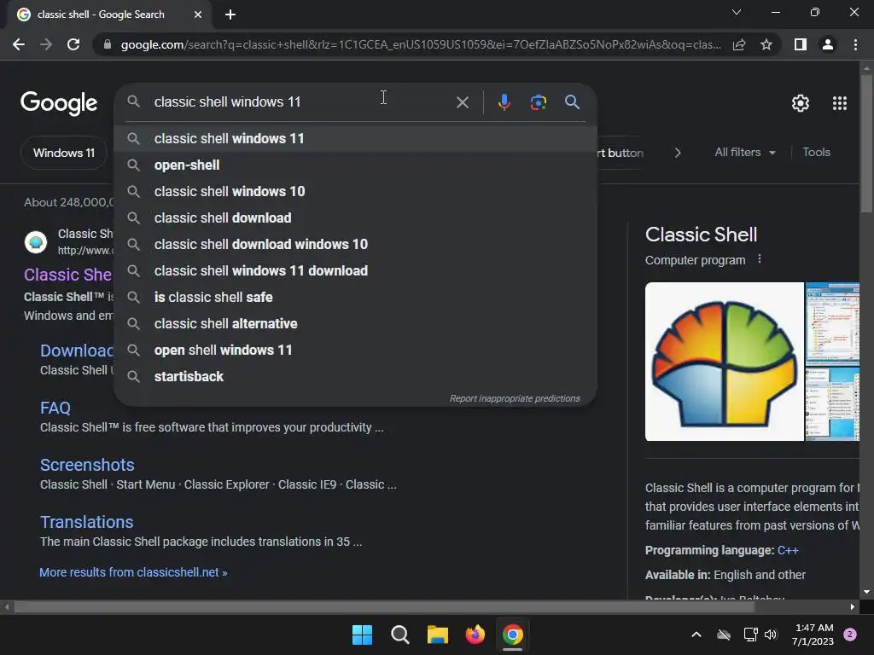Clear the search box text
874x655 pixels.
(462, 102)
